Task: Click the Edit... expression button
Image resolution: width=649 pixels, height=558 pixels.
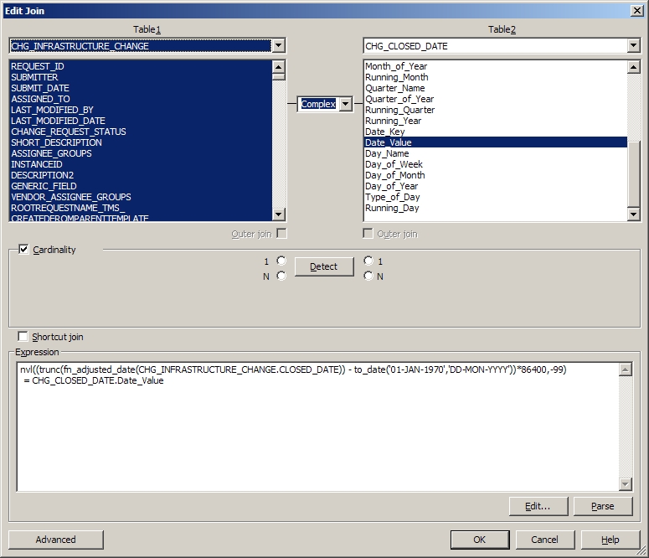Action: (538, 506)
